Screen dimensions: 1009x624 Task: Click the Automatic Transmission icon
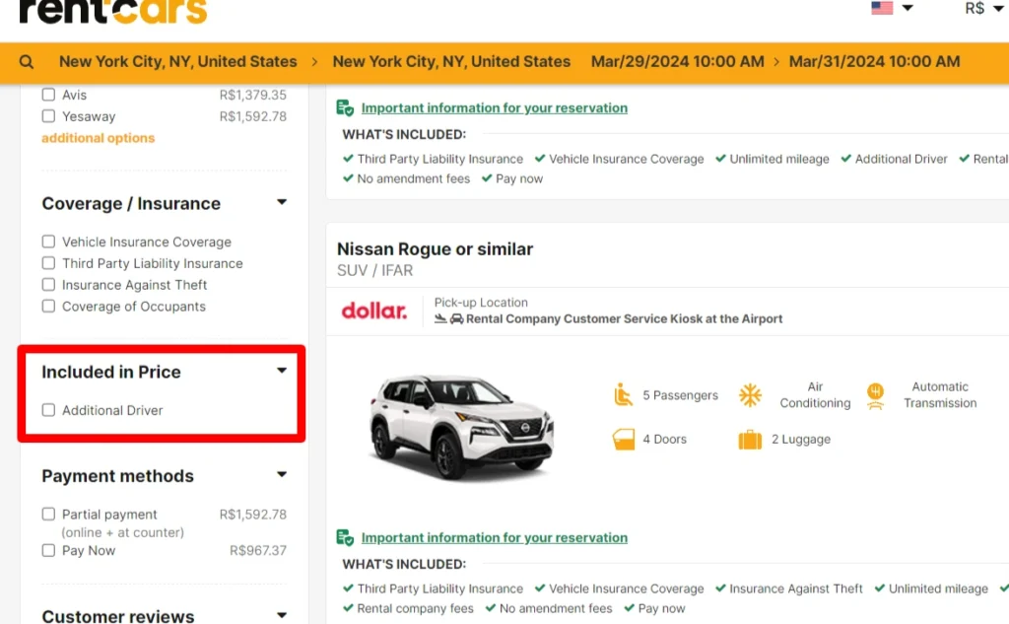876,394
